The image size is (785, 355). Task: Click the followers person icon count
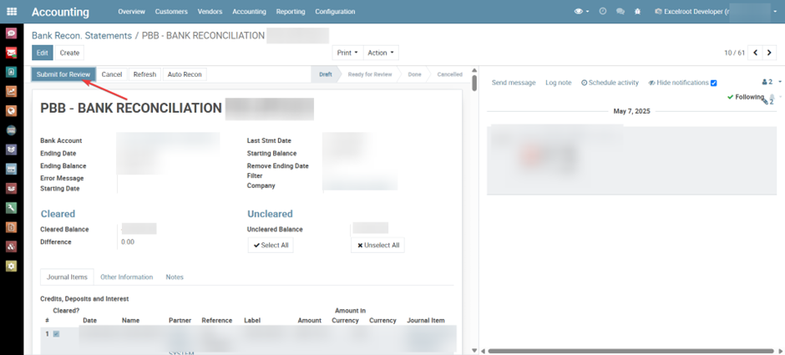pos(767,82)
